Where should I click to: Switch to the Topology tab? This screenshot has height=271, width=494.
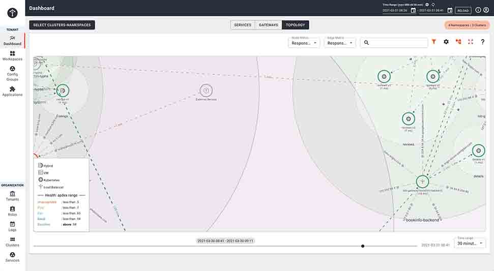coord(296,25)
